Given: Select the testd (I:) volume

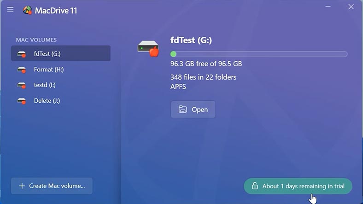Looking at the screenshot, I should click(x=61, y=85).
